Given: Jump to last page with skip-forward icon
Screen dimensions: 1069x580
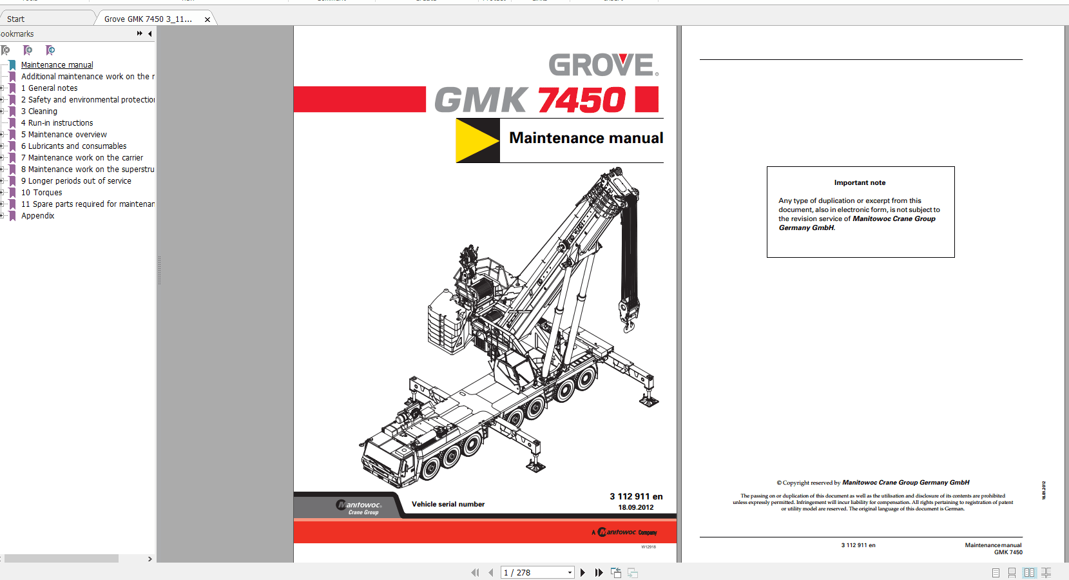Looking at the screenshot, I should pos(599,572).
